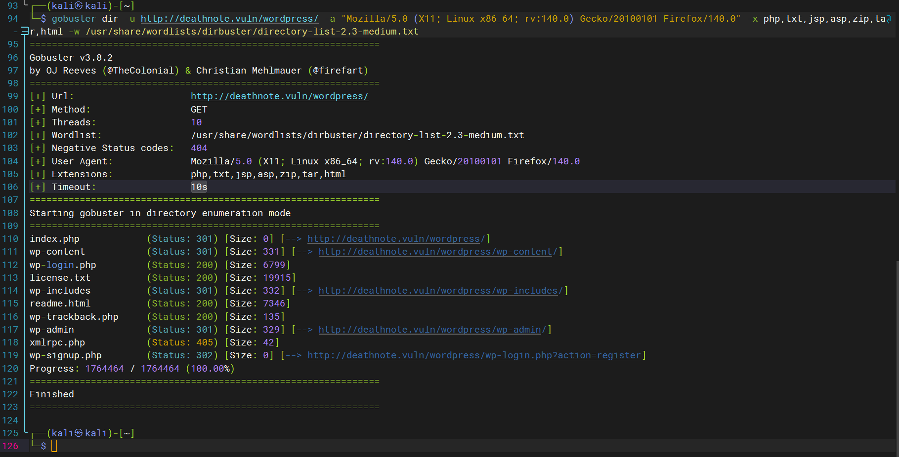Click the Kali logo symbol in the top prompt
This screenshot has height=457, width=899.
click(79, 6)
